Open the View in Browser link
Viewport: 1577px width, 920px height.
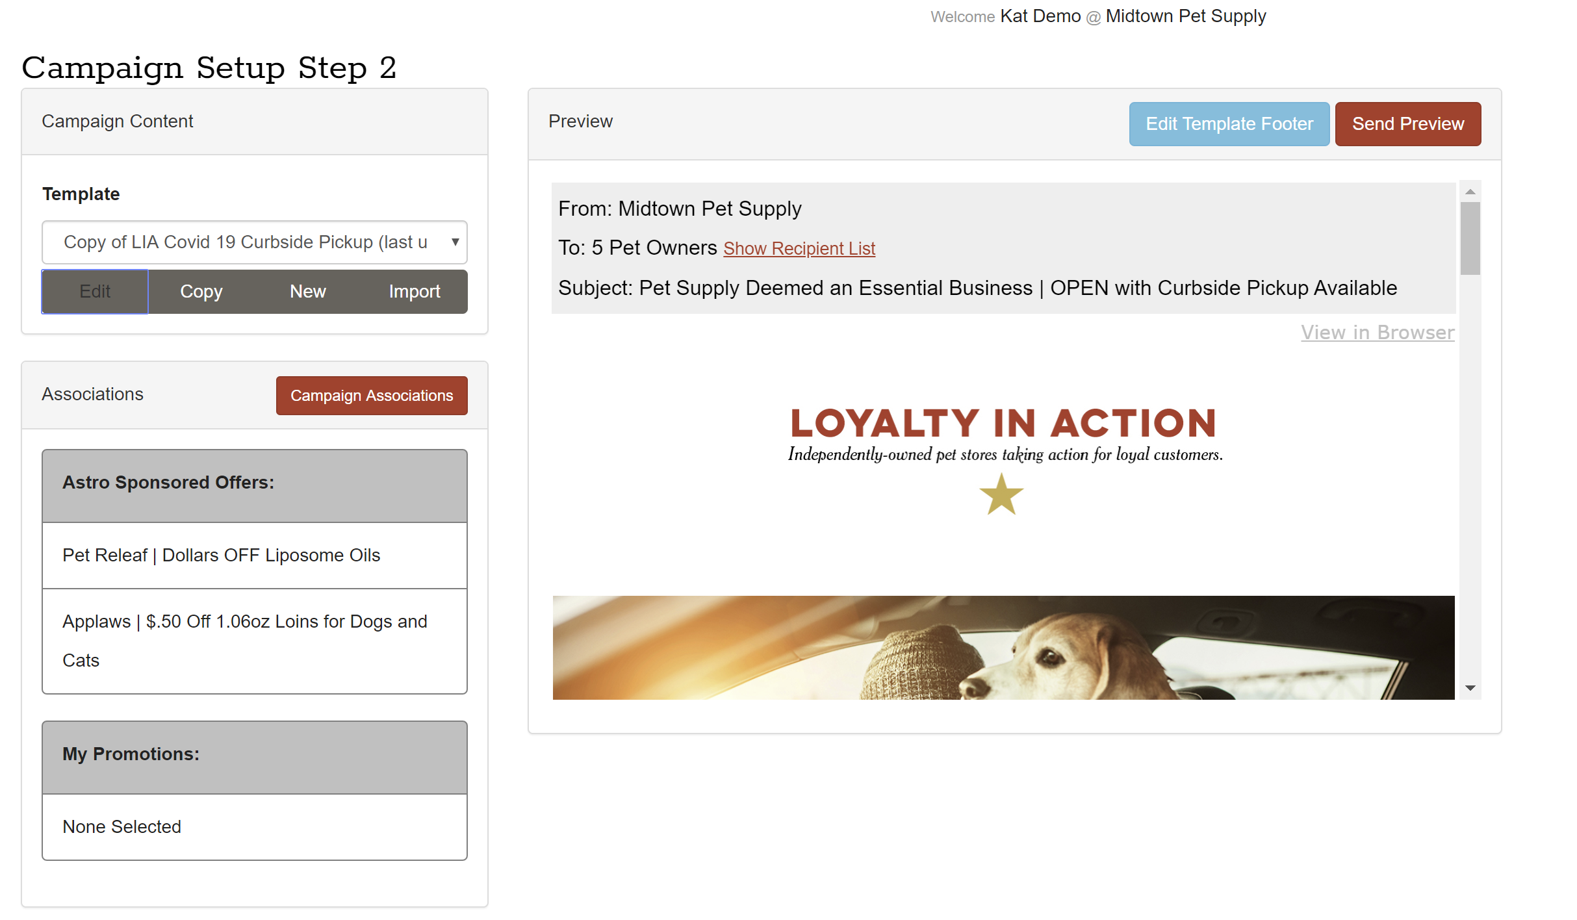coord(1377,333)
